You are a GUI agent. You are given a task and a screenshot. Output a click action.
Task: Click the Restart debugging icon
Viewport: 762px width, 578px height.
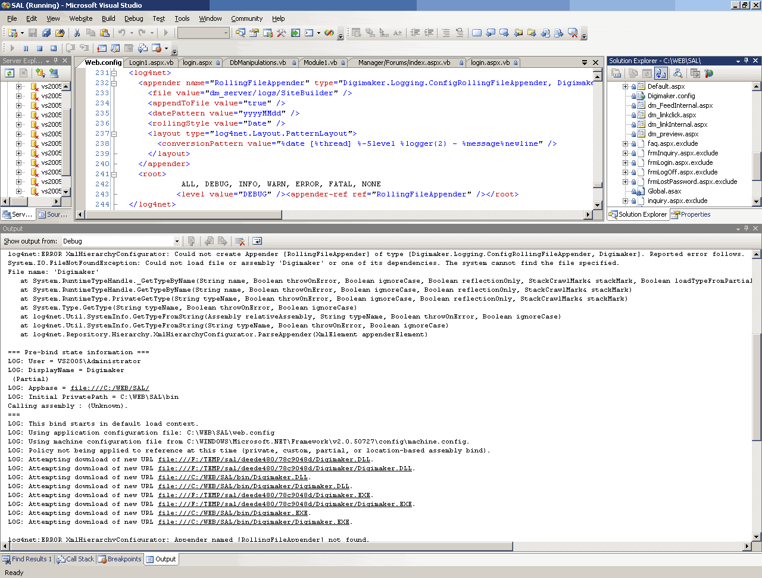(54, 48)
